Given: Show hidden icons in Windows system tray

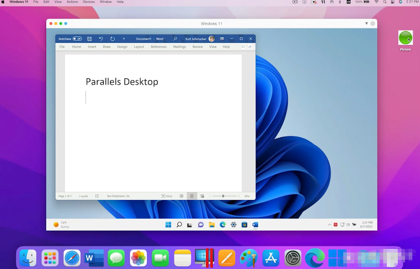Looking at the screenshot, I should point(329,225).
